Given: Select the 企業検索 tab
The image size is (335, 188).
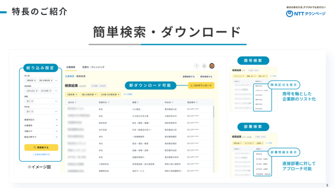Looking at the screenshot, I should coord(71,67).
